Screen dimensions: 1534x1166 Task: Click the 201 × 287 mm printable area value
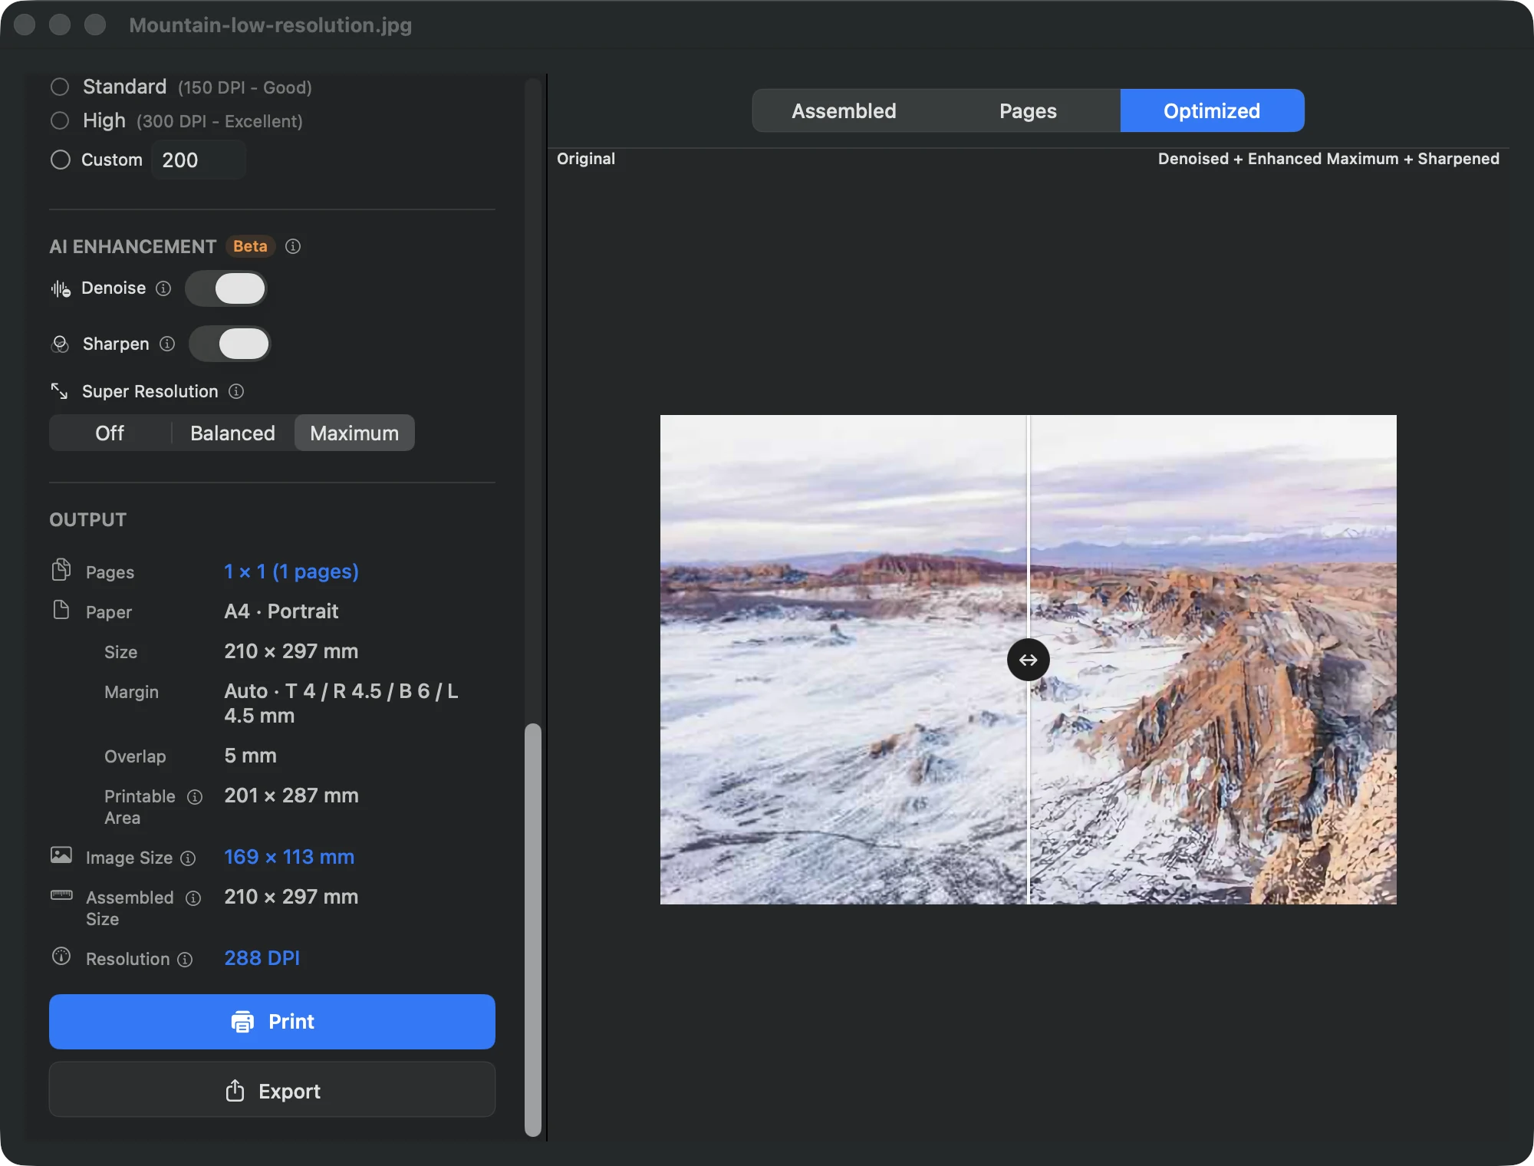[x=291, y=795]
